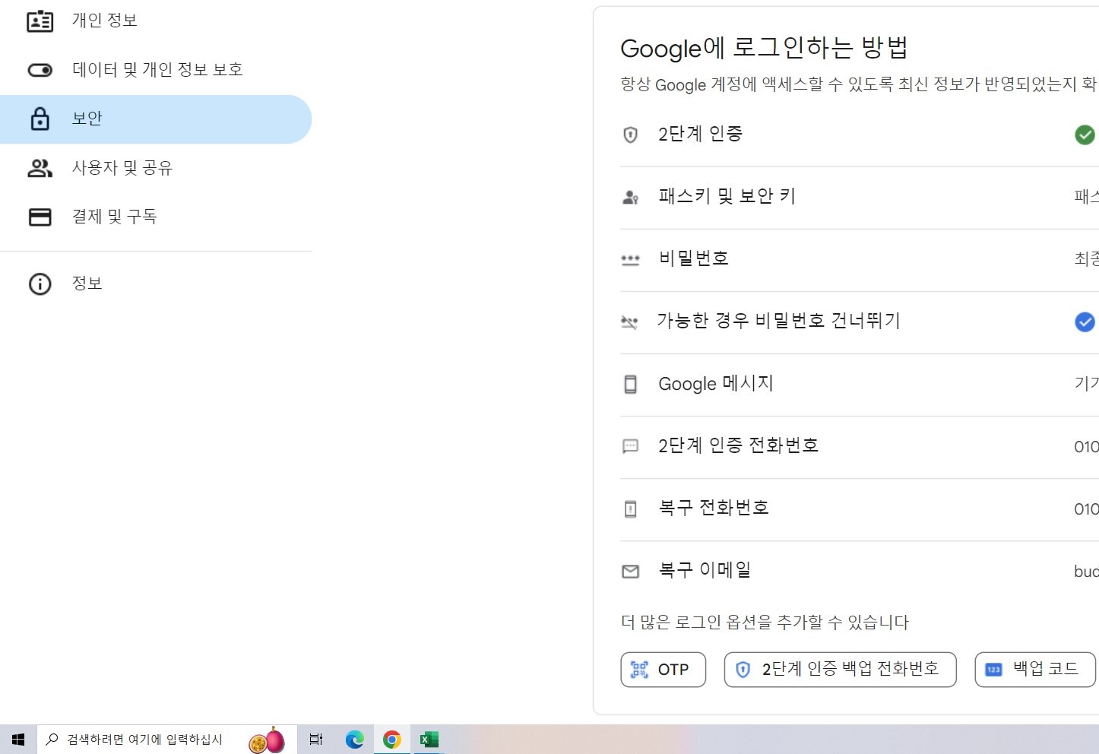This screenshot has width=1099, height=754.
Task: Add OTP authenticator sign-in option
Action: point(664,670)
